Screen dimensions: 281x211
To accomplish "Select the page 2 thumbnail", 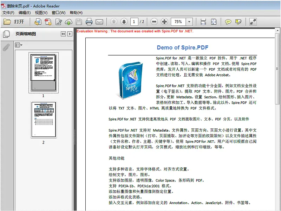I will click(x=43, y=119).
